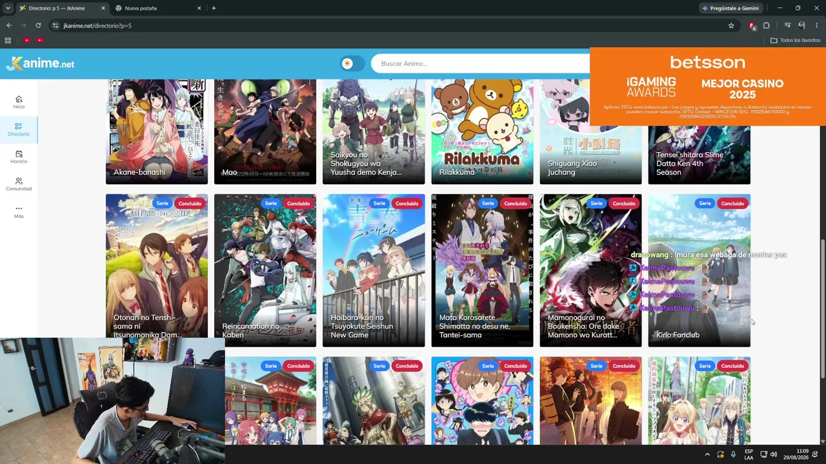
Task: Click the page vertical scrollbar thumb
Action: click(x=822, y=309)
